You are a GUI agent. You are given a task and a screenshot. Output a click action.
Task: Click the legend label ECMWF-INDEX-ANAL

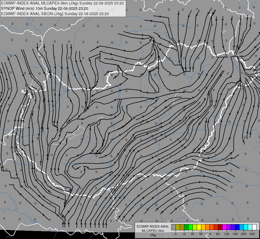153,227
